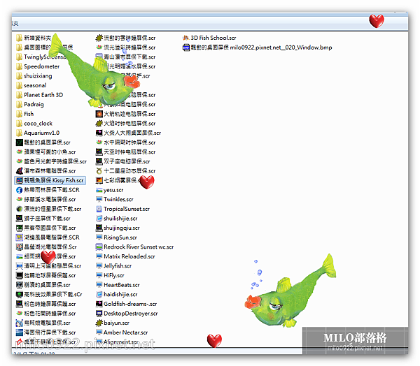This screenshot has height=366, width=420.
Task: Click the 飄動的桌面屏保.scr file name
Action: tap(47, 142)
